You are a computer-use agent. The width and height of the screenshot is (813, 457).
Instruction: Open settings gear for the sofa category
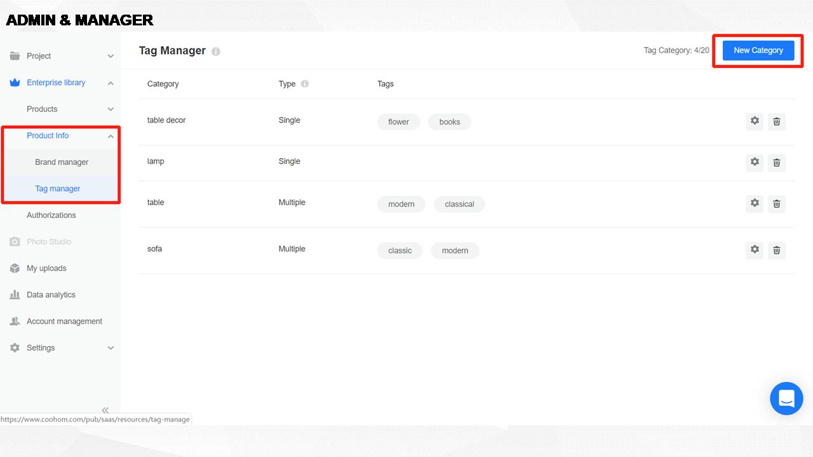point(755,250)
